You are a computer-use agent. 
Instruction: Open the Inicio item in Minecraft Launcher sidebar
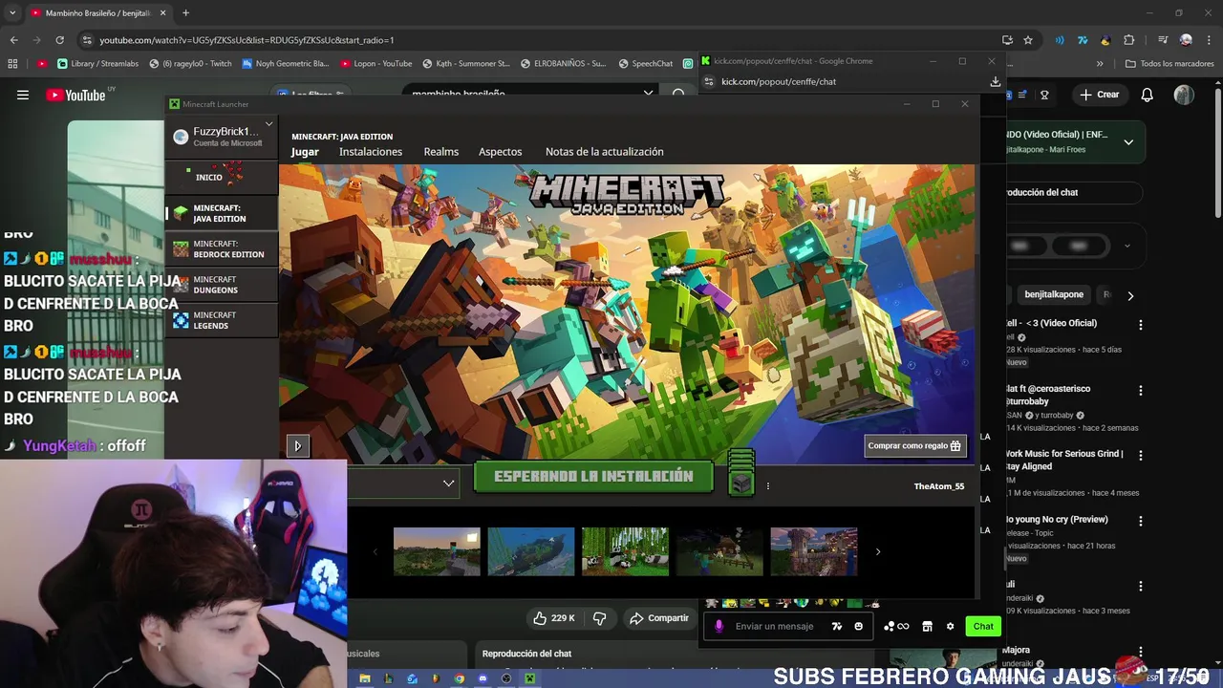[x=221, y=177]
